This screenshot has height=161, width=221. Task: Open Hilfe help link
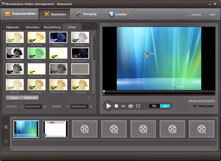tap(210, 14)
